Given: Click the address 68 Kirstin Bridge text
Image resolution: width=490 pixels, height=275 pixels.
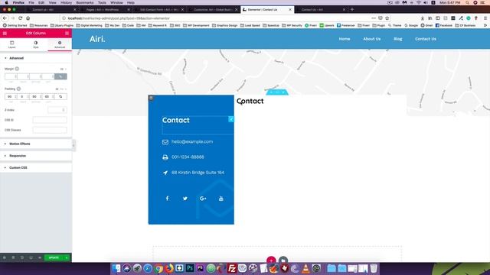Looking at the screenshot, I should tap(198, 173).
